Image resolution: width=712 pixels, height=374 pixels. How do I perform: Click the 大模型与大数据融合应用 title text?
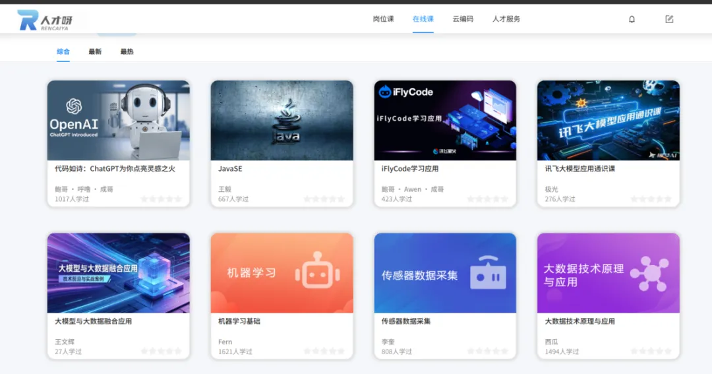pyautogui.click(x=94, y=321)
